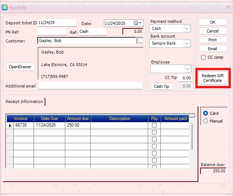Click the OpenDrawer button
Viewport: 233px width, 196px height.
click(20, 67)
